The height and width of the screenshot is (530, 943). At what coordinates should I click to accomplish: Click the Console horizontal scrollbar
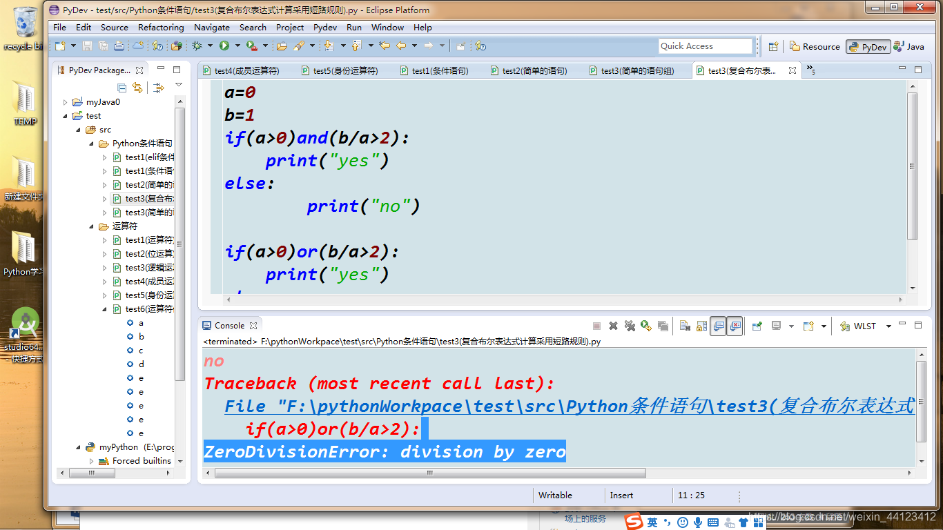click(430, 473)
